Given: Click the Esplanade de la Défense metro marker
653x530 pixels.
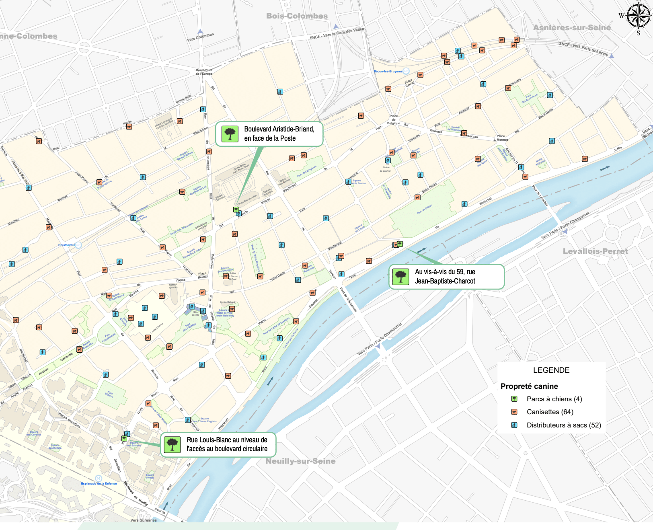Looking at the screenshot, I should coord(98,478).
